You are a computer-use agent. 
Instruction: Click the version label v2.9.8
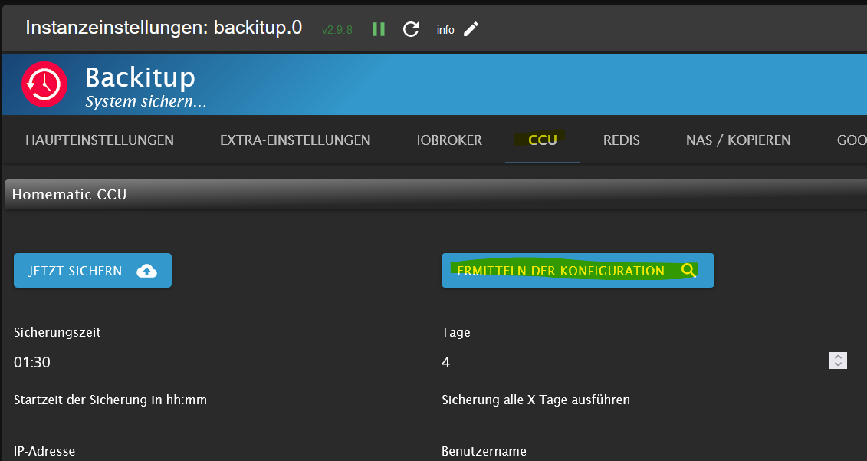pyautogui.click(x=337, y=30)
